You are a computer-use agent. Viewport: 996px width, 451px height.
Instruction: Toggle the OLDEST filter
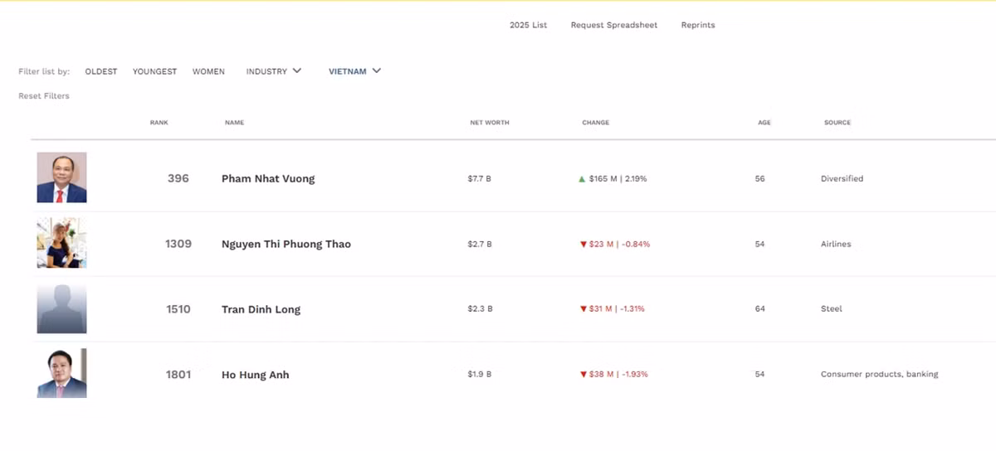tap(101, 71)
